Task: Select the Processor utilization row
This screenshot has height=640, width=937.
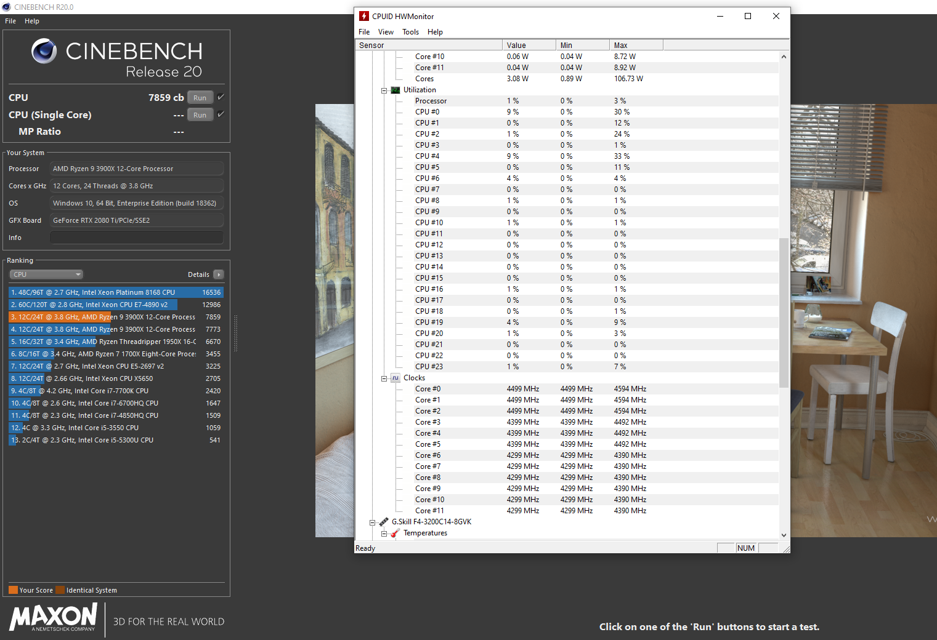Action: [x=567, y=101]
